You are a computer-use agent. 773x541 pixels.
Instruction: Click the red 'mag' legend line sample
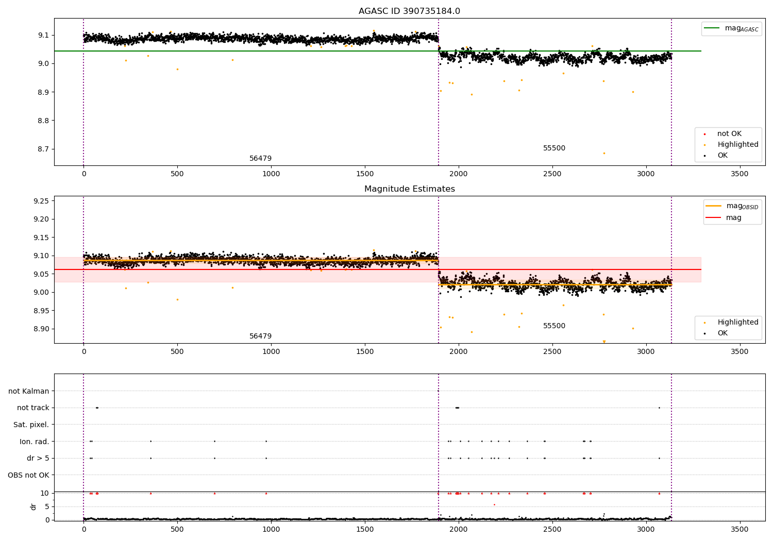tap(713, 218)
